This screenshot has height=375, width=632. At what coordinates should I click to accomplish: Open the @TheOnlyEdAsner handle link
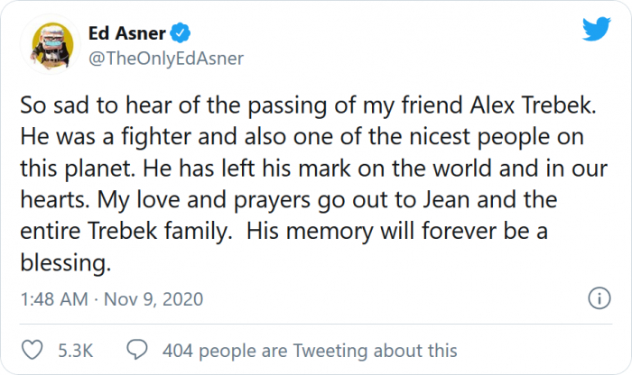click(x=165, y=59)
